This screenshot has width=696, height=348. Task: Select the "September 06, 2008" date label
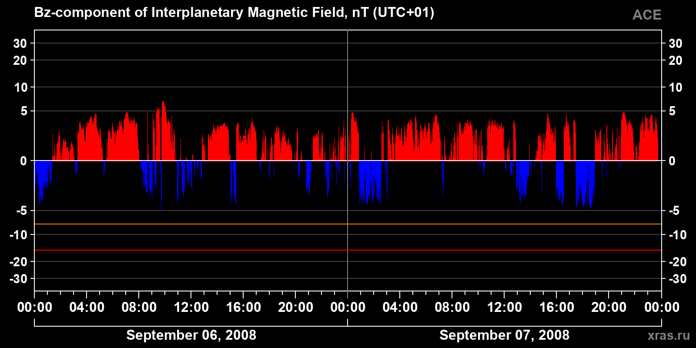(x=191, y=335)
